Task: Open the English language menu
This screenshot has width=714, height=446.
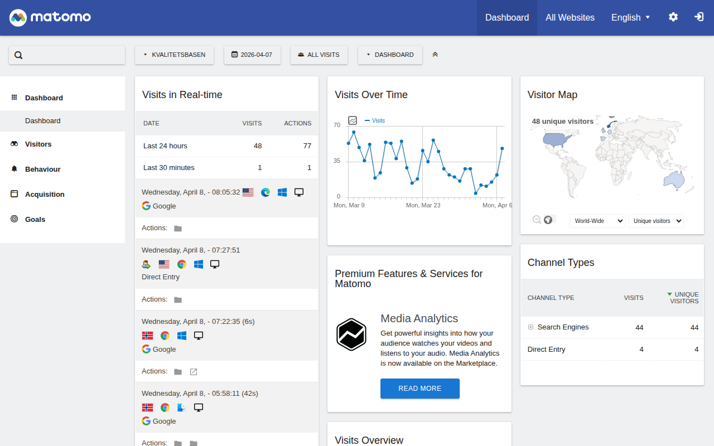Action: (x=630, y=17)
